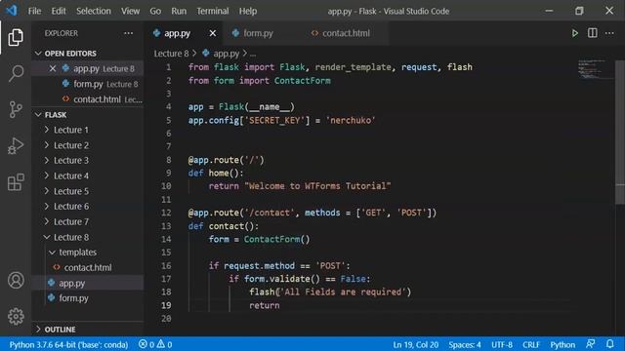Click the VS Code logo icon

(12, 11)
